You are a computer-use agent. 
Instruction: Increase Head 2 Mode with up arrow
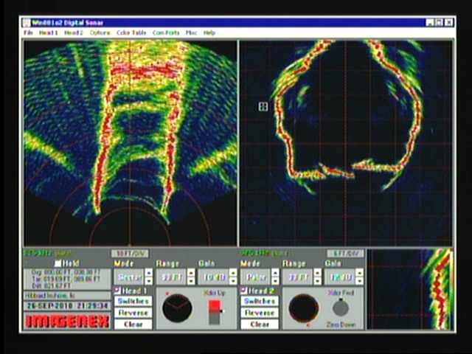point(275,273)
